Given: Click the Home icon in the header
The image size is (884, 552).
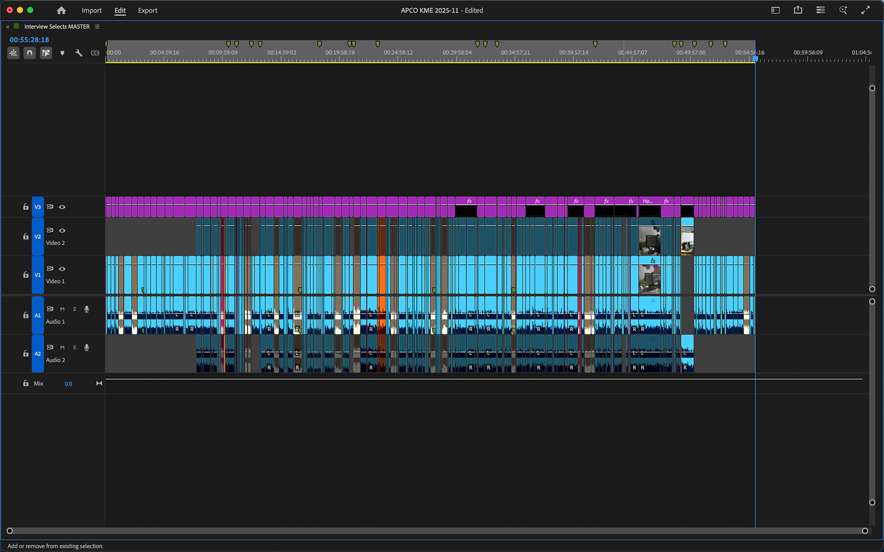Looking at the screenshot, I should click(61, 10).
